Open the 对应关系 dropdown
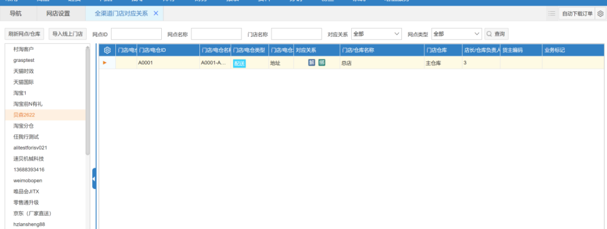607x229 pixels. pyautogui.click(x=376, y=34)
